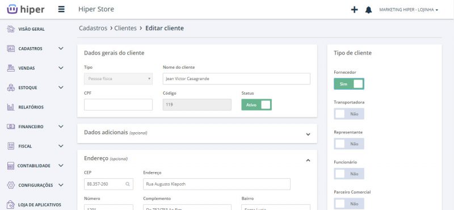
Task: Click the empty CPF field
Action: [118, 104]
